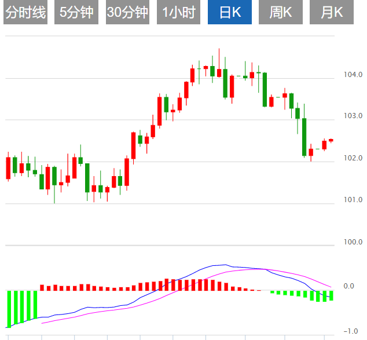Click the 101.0 price axis label
Image resolution: width=367 pixels, height=340 pixels.
353,200
